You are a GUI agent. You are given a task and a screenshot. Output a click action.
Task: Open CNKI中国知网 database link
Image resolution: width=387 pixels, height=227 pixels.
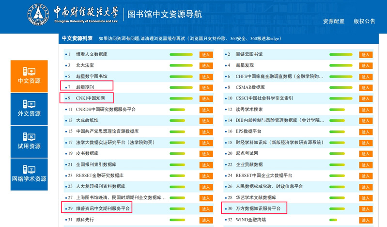(x=91, y=98)
